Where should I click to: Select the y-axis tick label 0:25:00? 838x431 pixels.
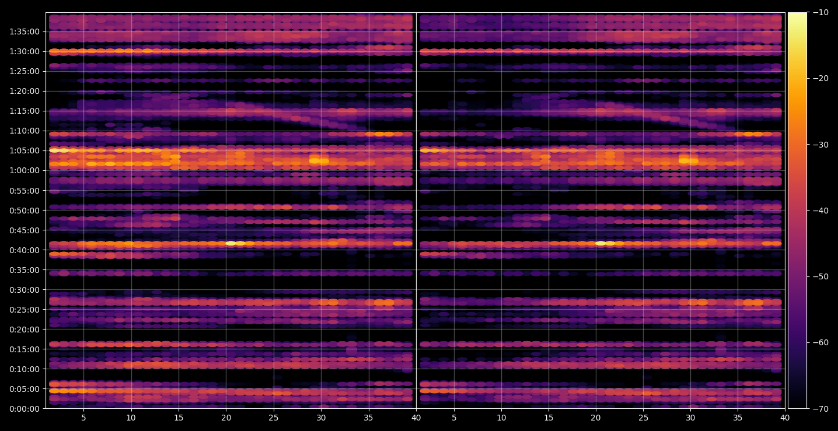point(25,309)
